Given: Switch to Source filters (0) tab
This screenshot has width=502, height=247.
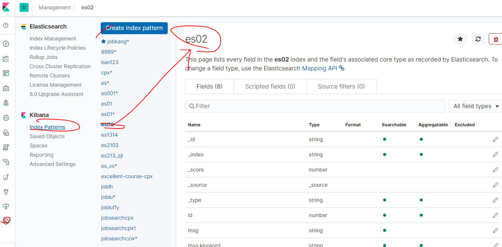Looking at the screenshot, I should point(341,86).
